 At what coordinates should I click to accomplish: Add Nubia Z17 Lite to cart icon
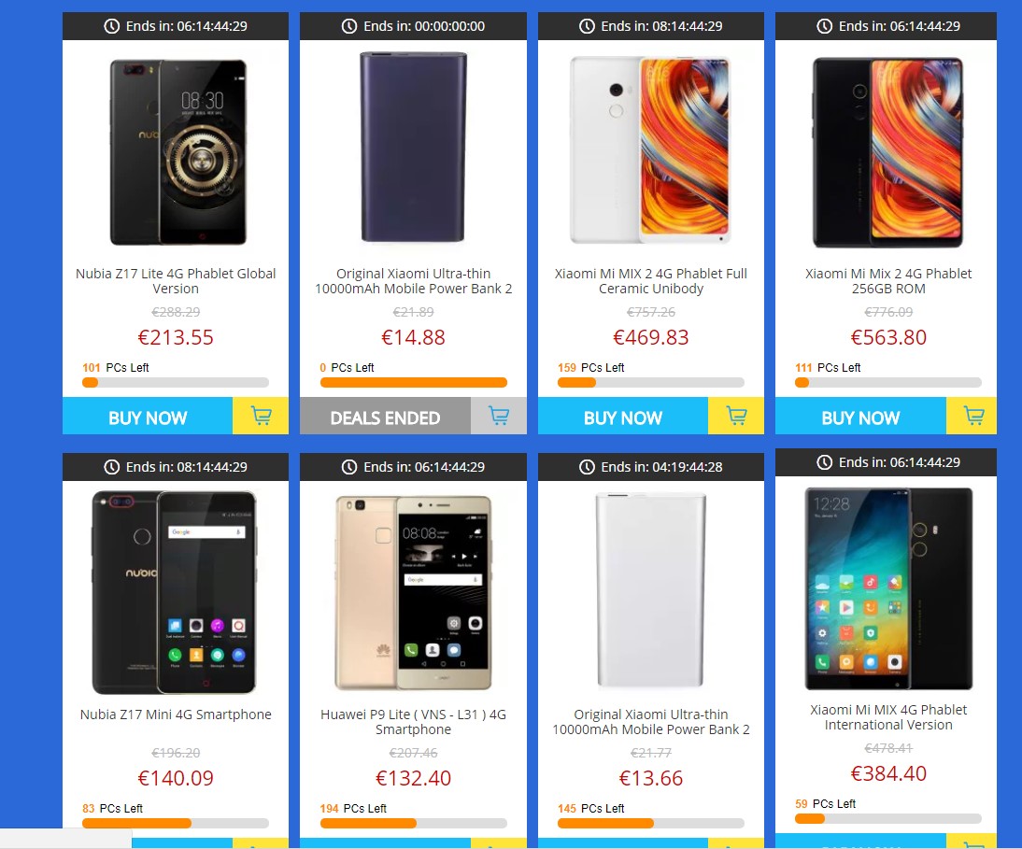coord(261,416)
